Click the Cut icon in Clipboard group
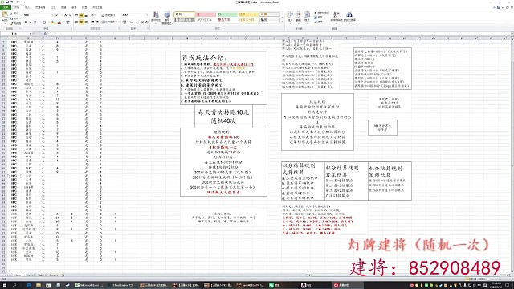 (12, 14)
